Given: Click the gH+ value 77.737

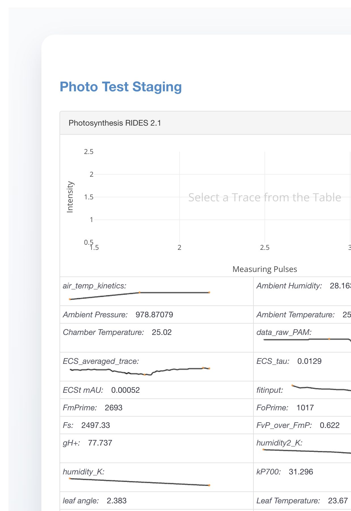Looking at the screenshot, I should click(100, 443).
